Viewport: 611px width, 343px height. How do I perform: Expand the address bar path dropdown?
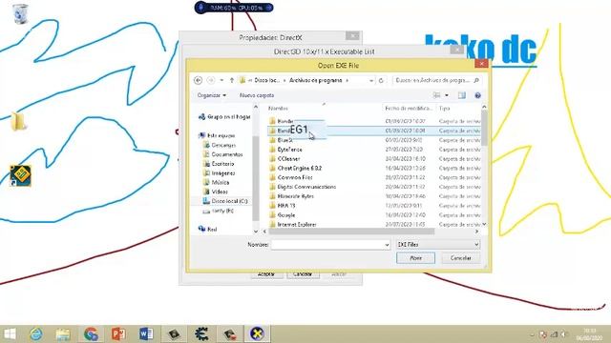(x=371, y=80)
